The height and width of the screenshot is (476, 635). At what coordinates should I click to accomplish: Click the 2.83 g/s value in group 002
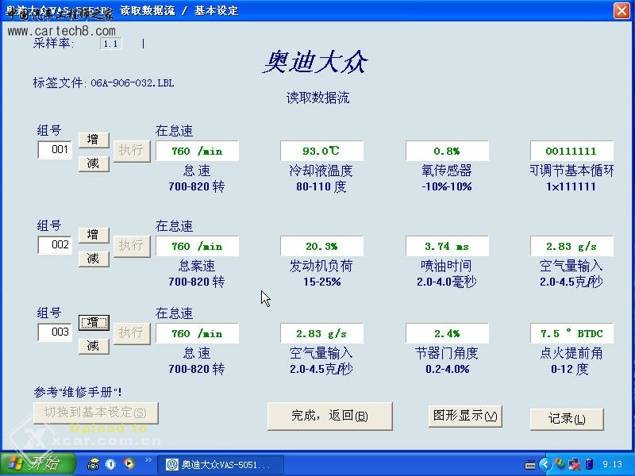[571, 246]
